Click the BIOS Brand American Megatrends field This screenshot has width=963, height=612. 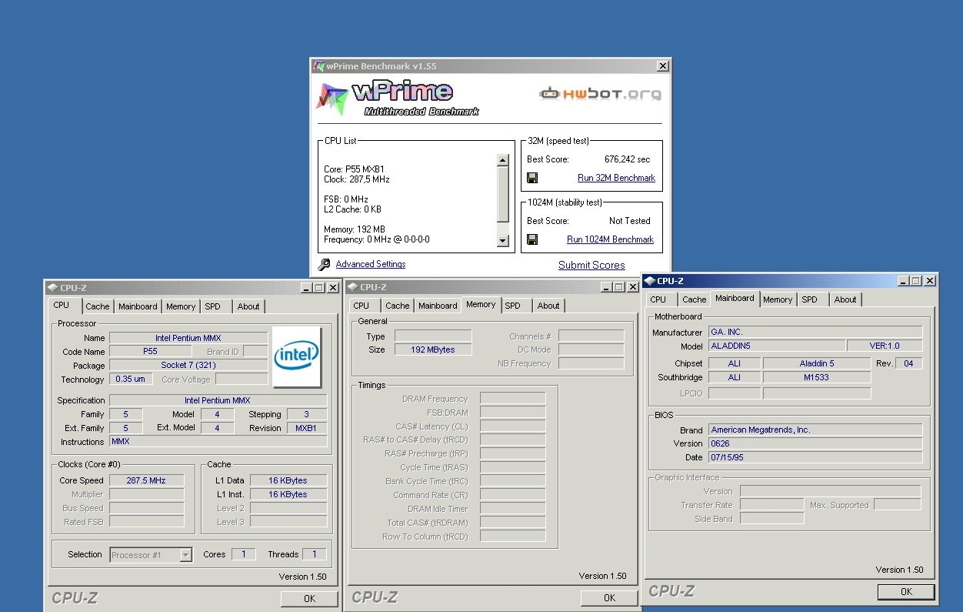(x=815, y=430)
